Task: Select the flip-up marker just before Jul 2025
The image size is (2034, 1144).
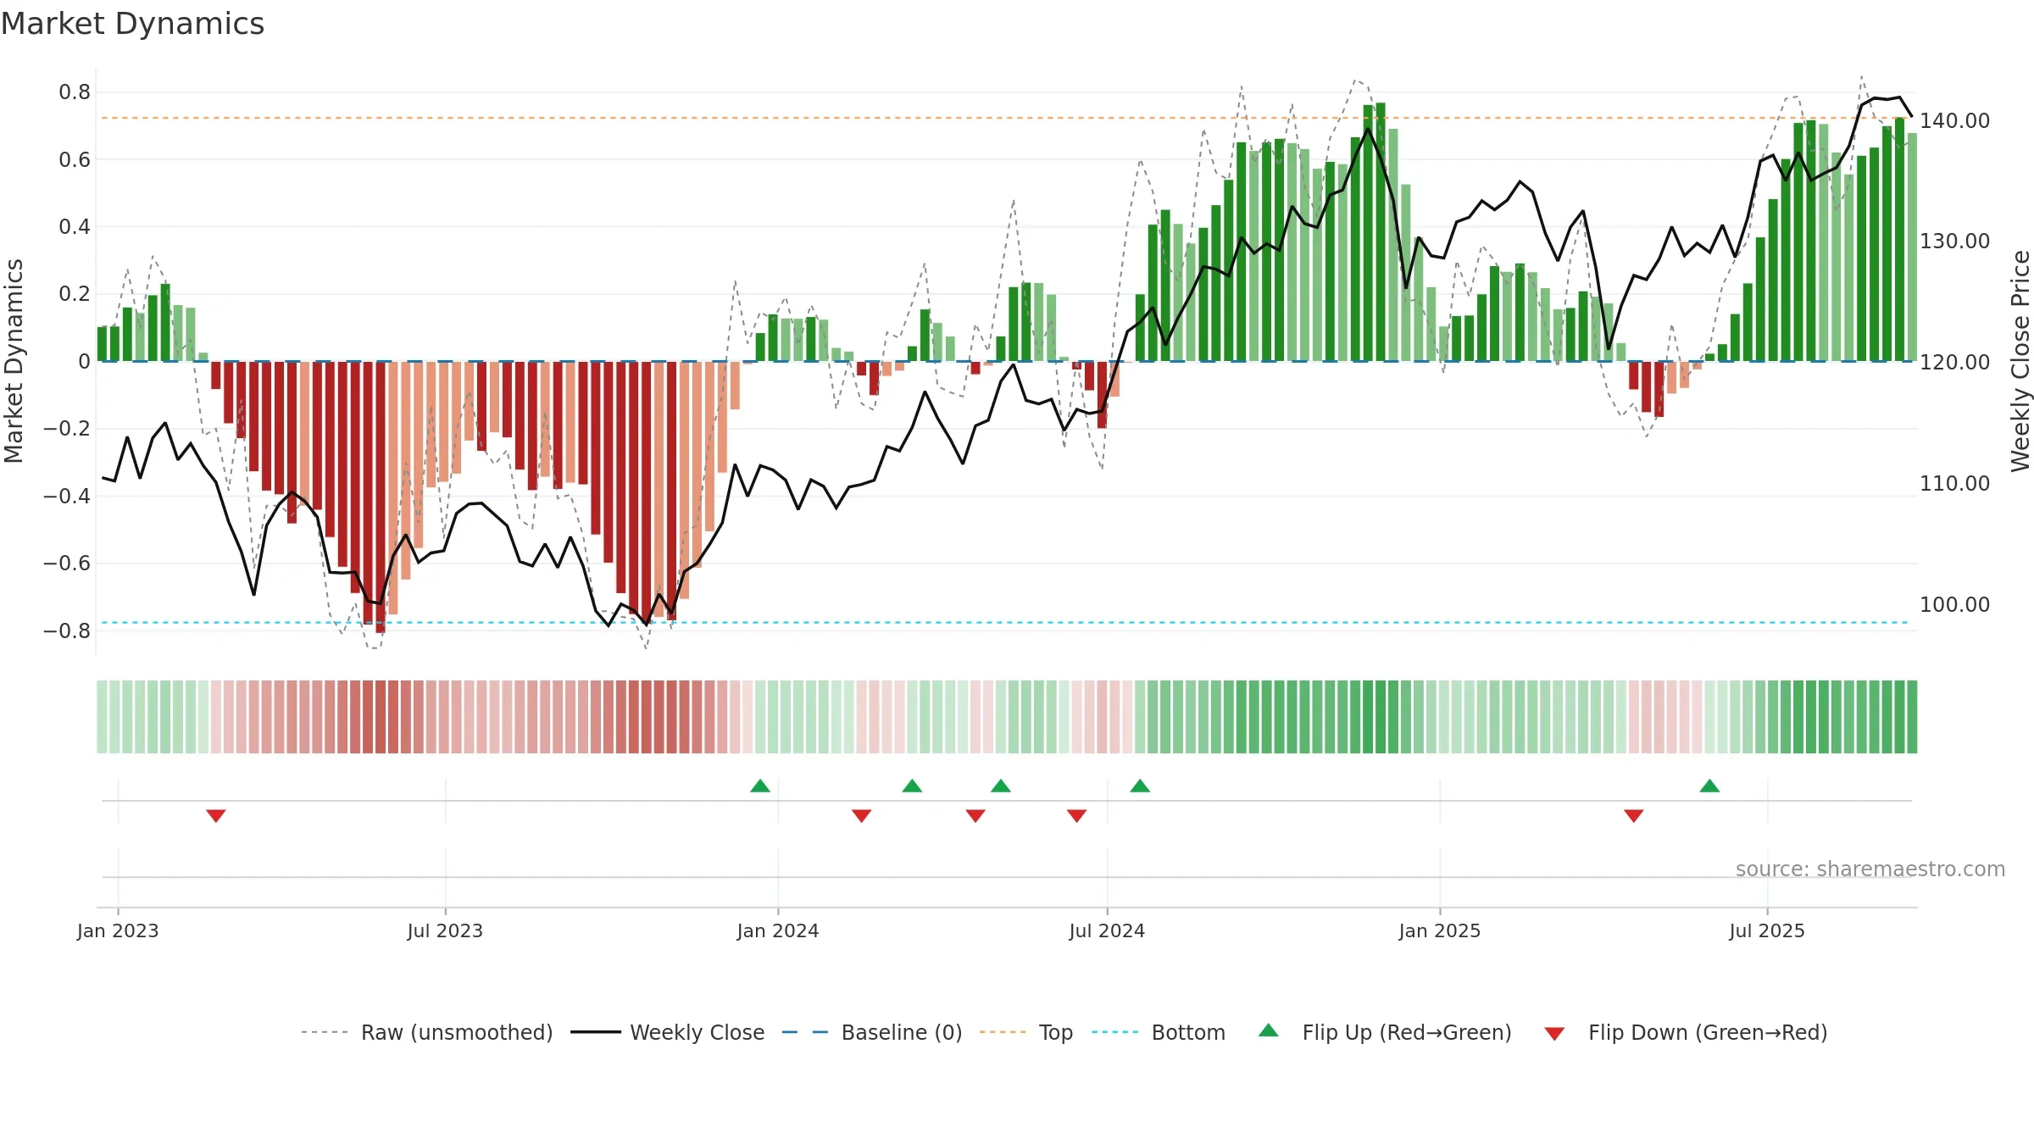Action: coord(1709,786)
